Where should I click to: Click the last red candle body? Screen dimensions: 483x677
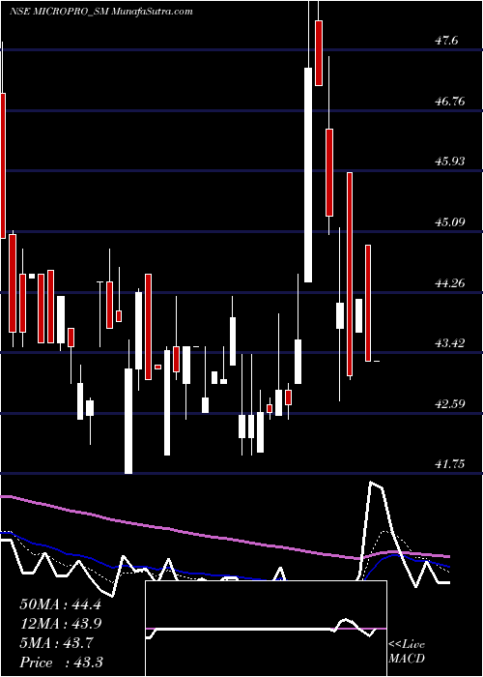tap(368, 303)
